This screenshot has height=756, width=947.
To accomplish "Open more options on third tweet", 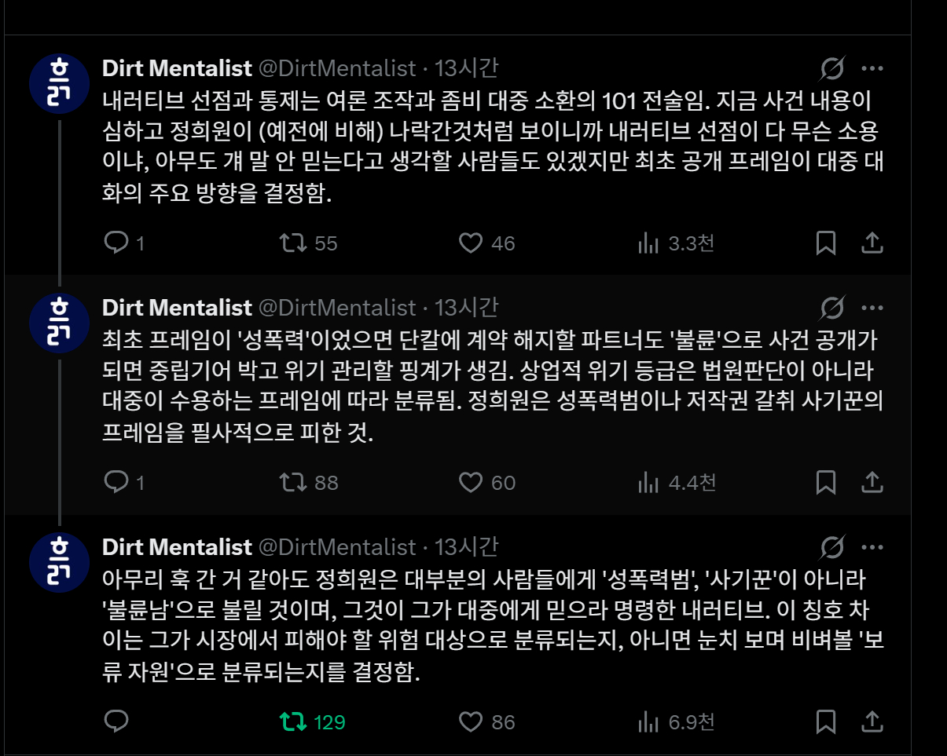I will pos(872,547).
